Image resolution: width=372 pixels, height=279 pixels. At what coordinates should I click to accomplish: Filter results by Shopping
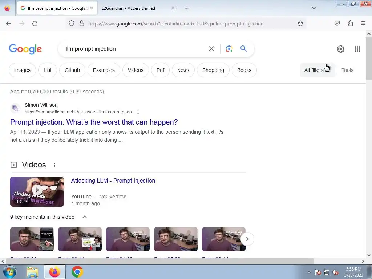[213, 70]
